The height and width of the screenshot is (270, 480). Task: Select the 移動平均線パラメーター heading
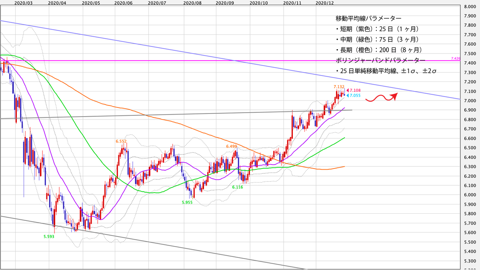click(369, 19)
